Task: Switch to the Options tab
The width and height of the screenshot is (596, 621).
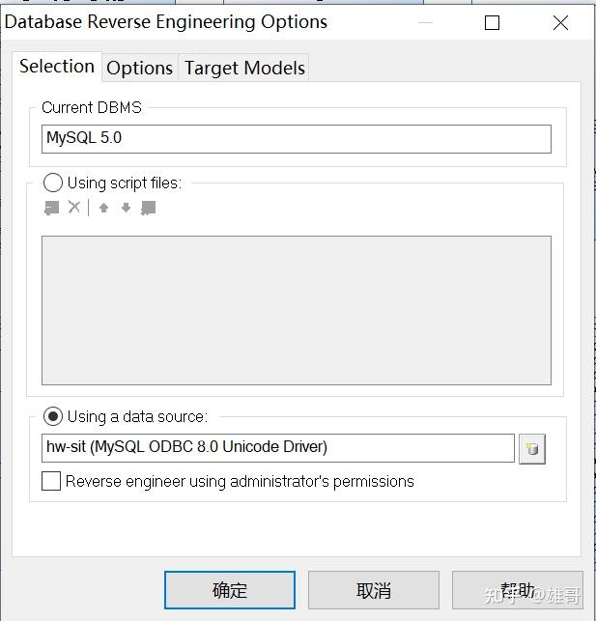Action: (139, 68)
